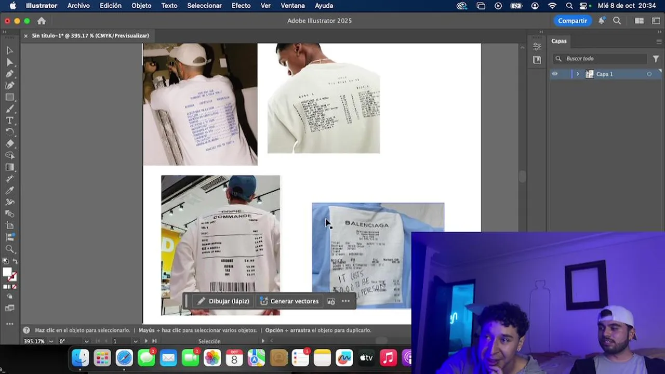Open more options in contextual task bar

coord(345,301)
